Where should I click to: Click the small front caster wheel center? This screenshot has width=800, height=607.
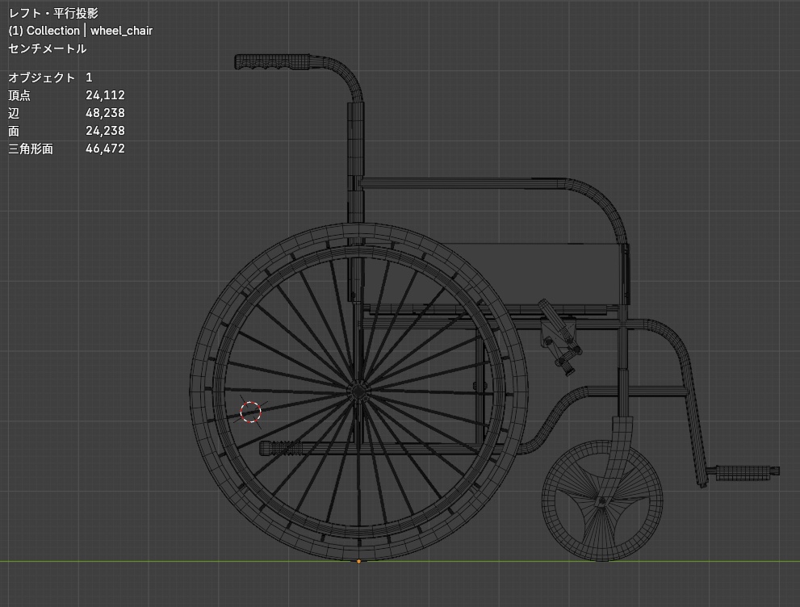pos(602,501)
